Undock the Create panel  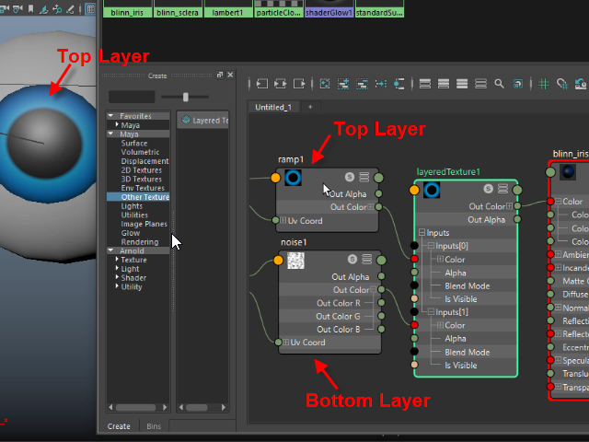click(219, 76)
